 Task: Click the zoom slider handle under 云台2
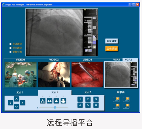click(x=55, y=108)
